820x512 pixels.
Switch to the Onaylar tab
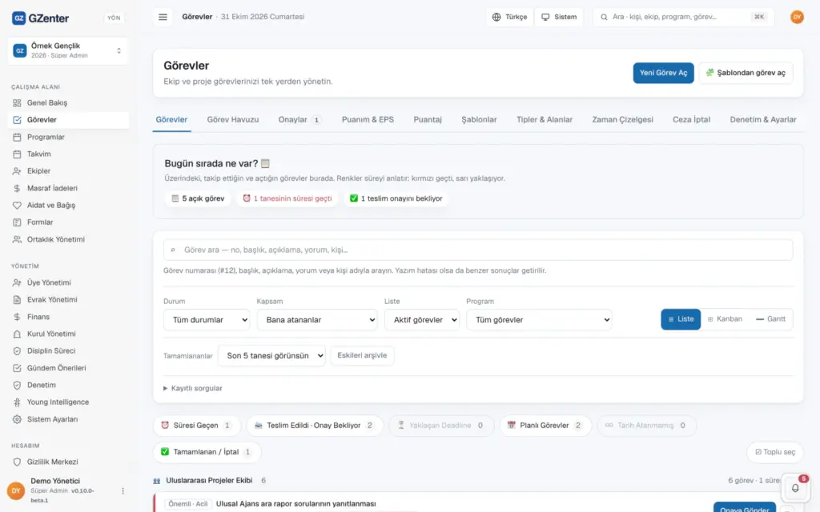(299, 120)
